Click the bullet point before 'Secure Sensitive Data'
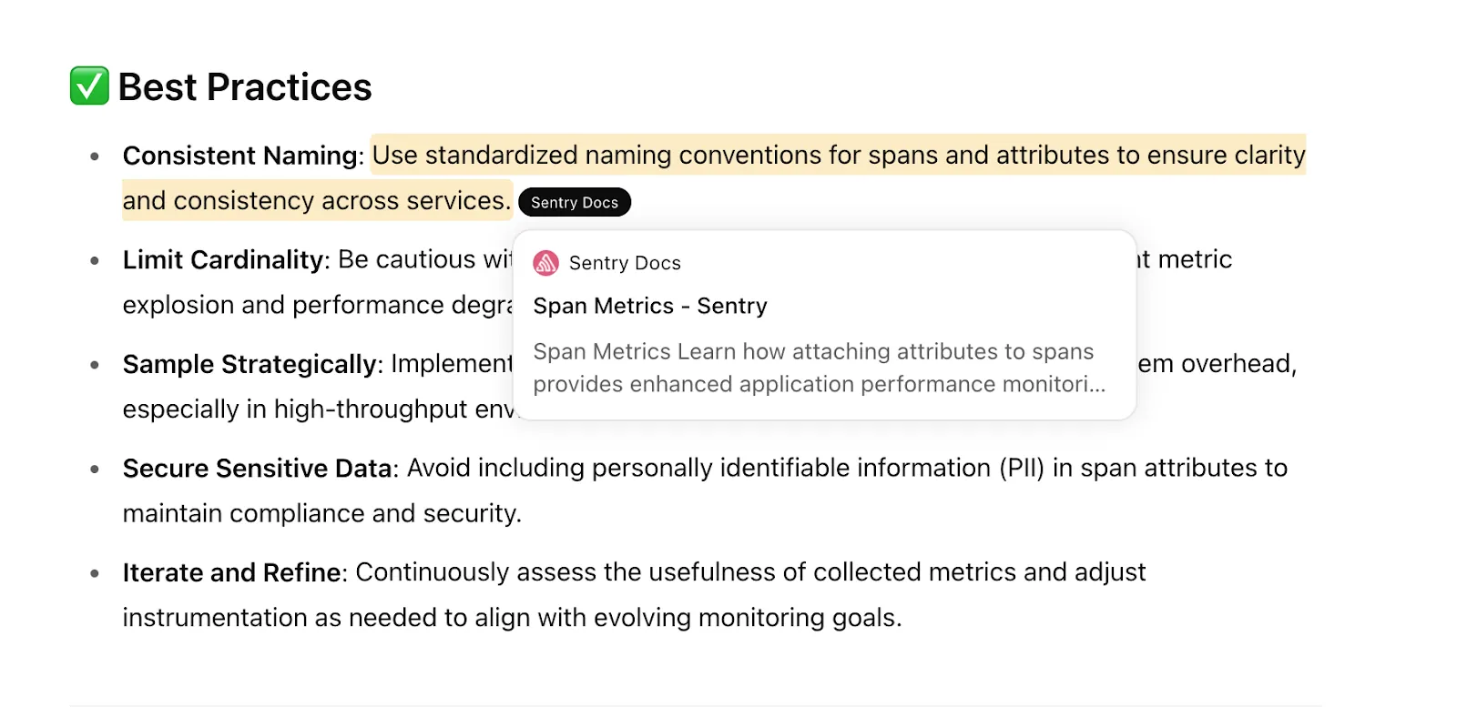The image size is (1457, 707). click(95, 470)
